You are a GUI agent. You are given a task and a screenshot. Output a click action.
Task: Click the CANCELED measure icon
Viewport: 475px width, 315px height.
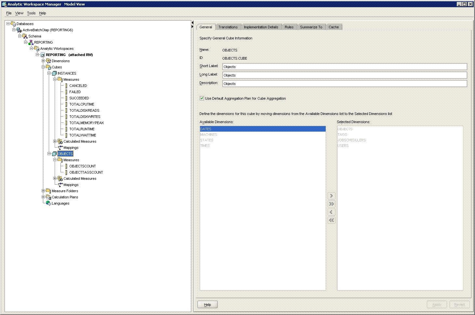point(66,86)
